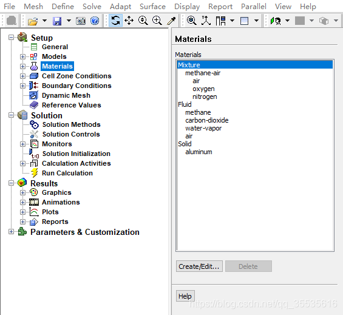Image resolution: width=343 pixels, height=315 pixels.
Task: Select Boundary Conditions in tree
Action: point(76,86)
